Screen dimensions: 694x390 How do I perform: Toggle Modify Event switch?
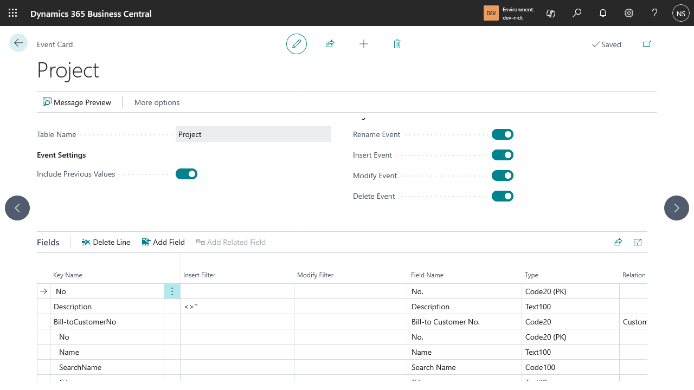click(503, 175)
